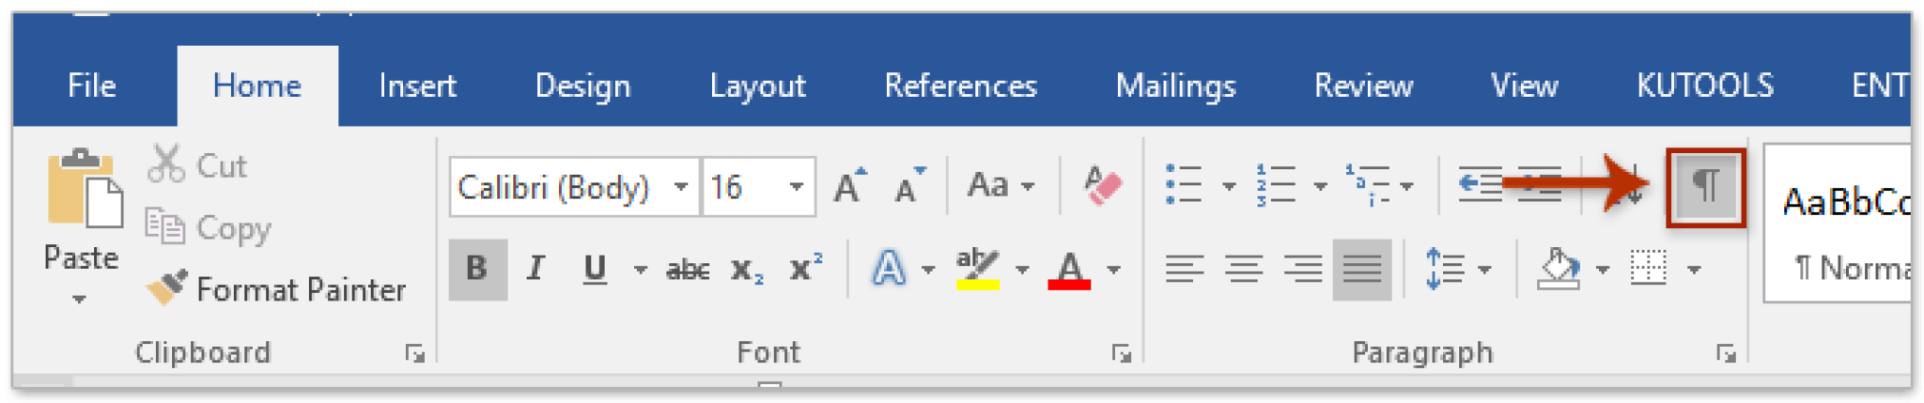Click the Decrease Indent icon
The image size is (1924, 403).
1481,185
